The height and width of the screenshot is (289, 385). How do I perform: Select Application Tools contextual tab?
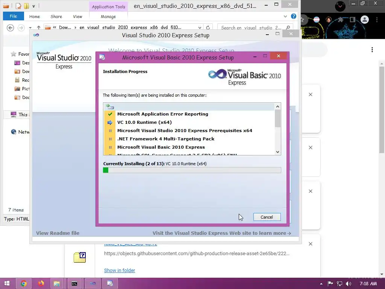pos(108,7)
